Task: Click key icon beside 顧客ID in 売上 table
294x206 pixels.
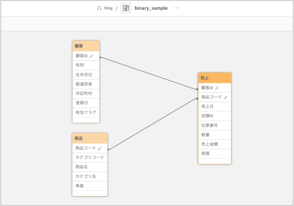Action: pyautogui.click(x=217, y=88)
